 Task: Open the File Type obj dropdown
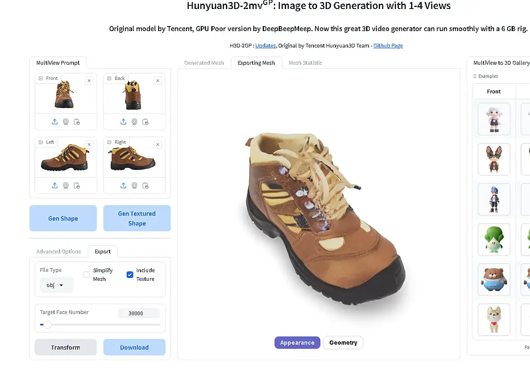point(55,285)
